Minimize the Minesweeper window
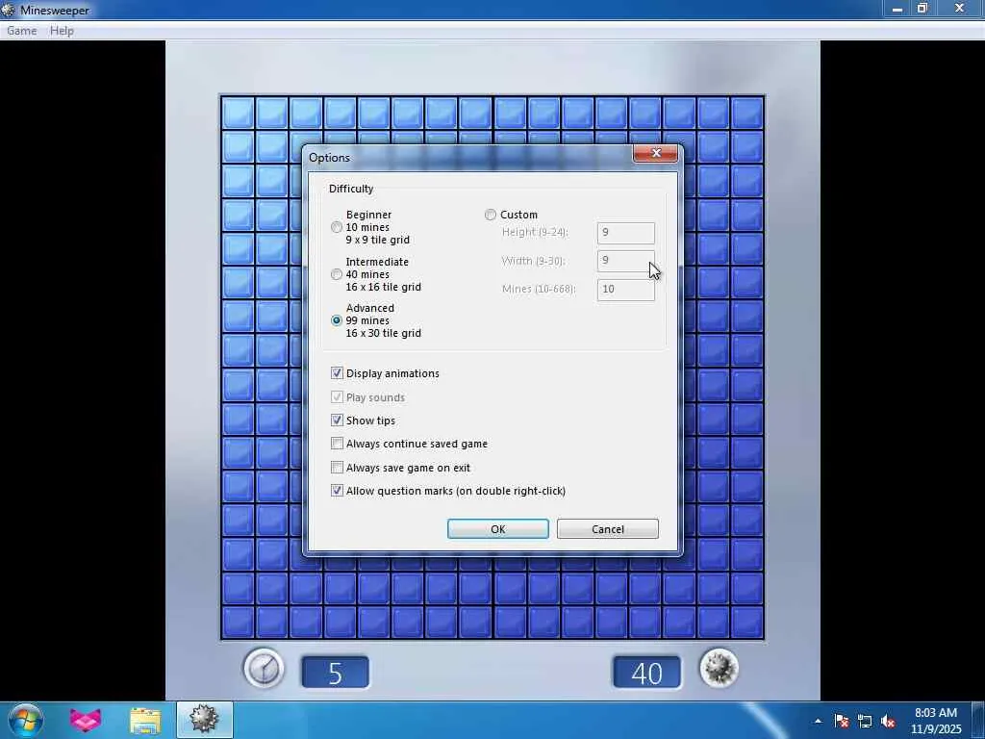This screenshot has width=985, height=739. pyautogui.click(x=897, y=9)
